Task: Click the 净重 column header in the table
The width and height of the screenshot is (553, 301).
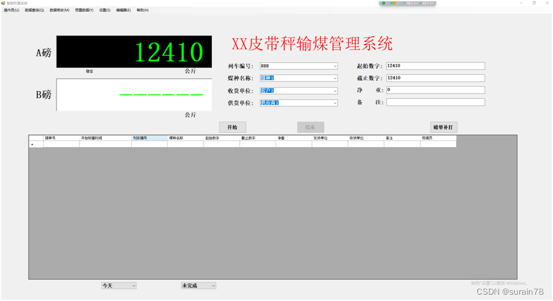Action: (294, 138)
